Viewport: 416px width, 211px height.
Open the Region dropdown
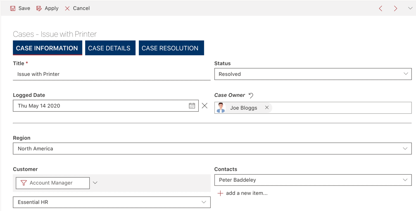[405, 148]
